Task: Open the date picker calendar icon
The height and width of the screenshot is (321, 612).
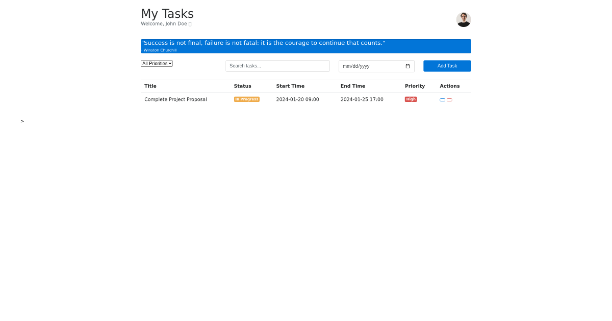Action: coord(407,66)
